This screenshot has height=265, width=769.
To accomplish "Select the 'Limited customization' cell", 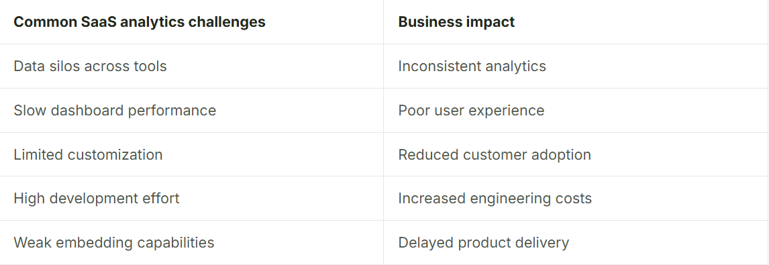I will click(192, 154).
